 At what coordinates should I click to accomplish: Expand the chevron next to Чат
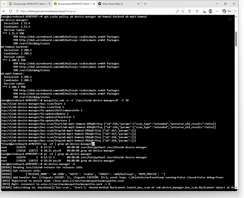pyautogui.click(x=235, y=11)
